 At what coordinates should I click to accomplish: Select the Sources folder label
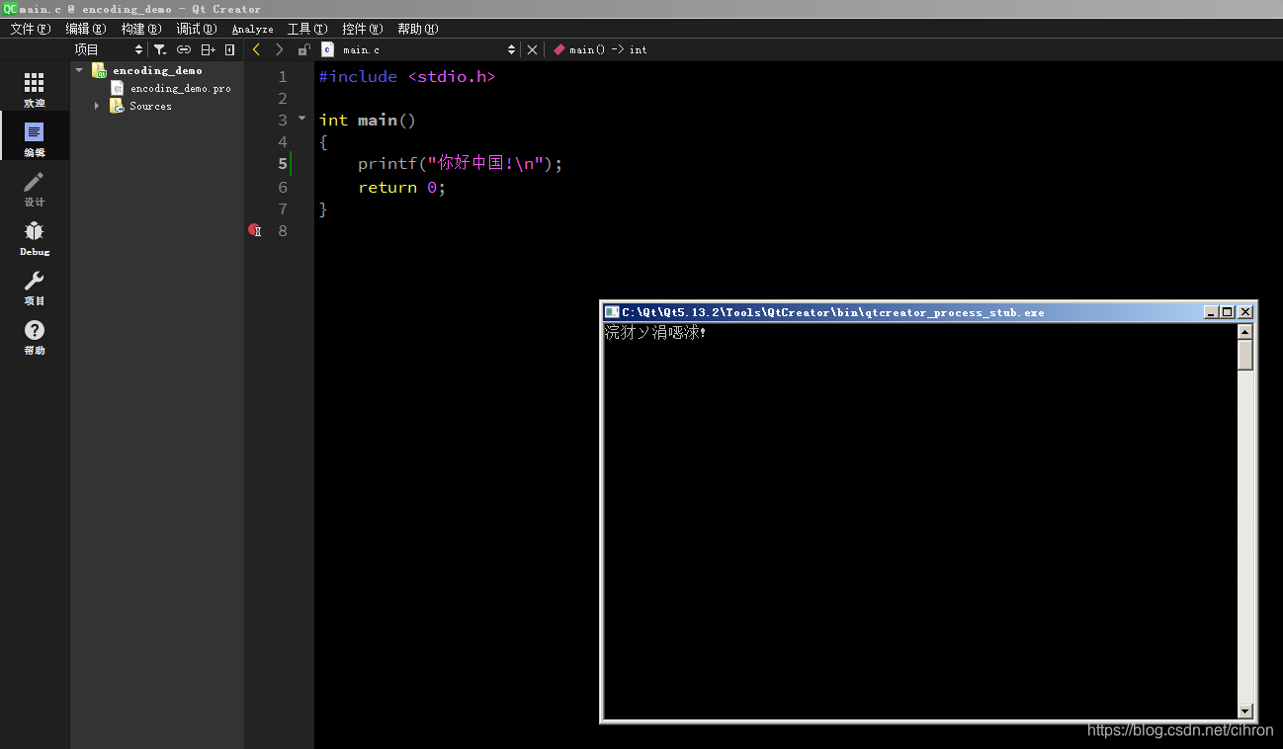pyautogui.click(x=150, y=106)
